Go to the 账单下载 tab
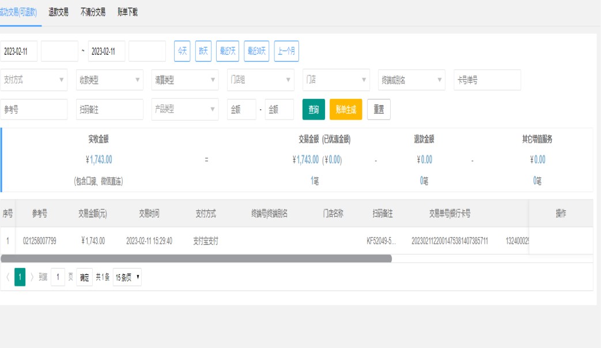 pyautogui.click(x=127, y=12)
